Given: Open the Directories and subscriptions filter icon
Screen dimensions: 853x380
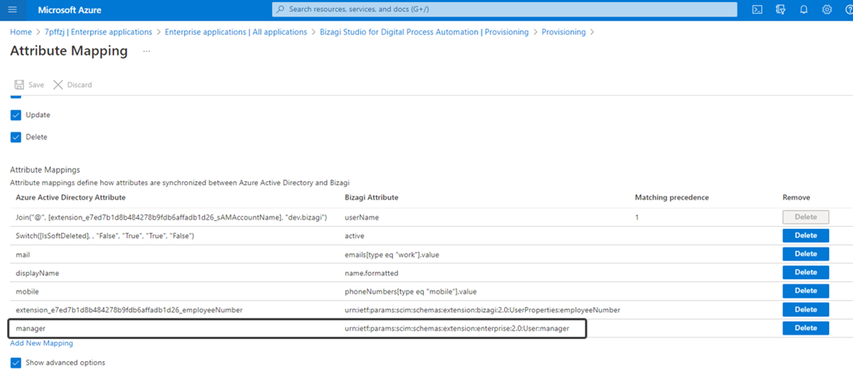Looking at the screenshot, I should (x=781, y=10).
